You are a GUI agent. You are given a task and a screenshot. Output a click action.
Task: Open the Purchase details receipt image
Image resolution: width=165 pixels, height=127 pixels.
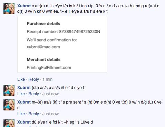62,45
